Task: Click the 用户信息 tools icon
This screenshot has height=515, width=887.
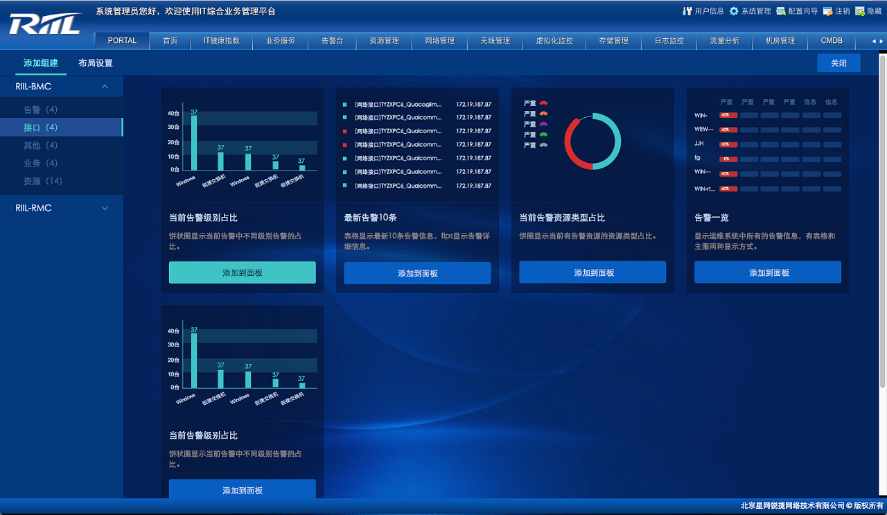Action: 687,11
